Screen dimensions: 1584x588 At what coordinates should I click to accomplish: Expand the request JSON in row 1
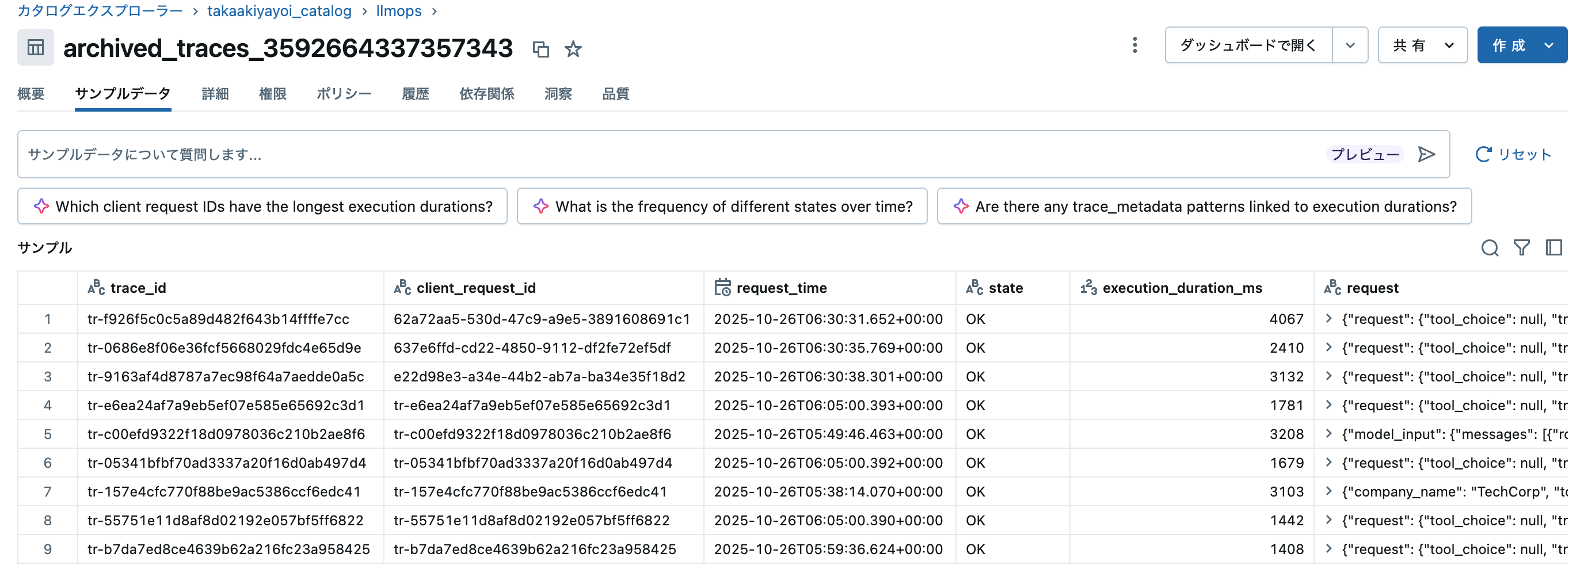(1330, 319)
